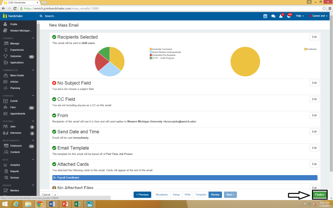Edit the Recipients Selected section
Viewport: 333px width, 208px height.
click(x=314, y=37)
